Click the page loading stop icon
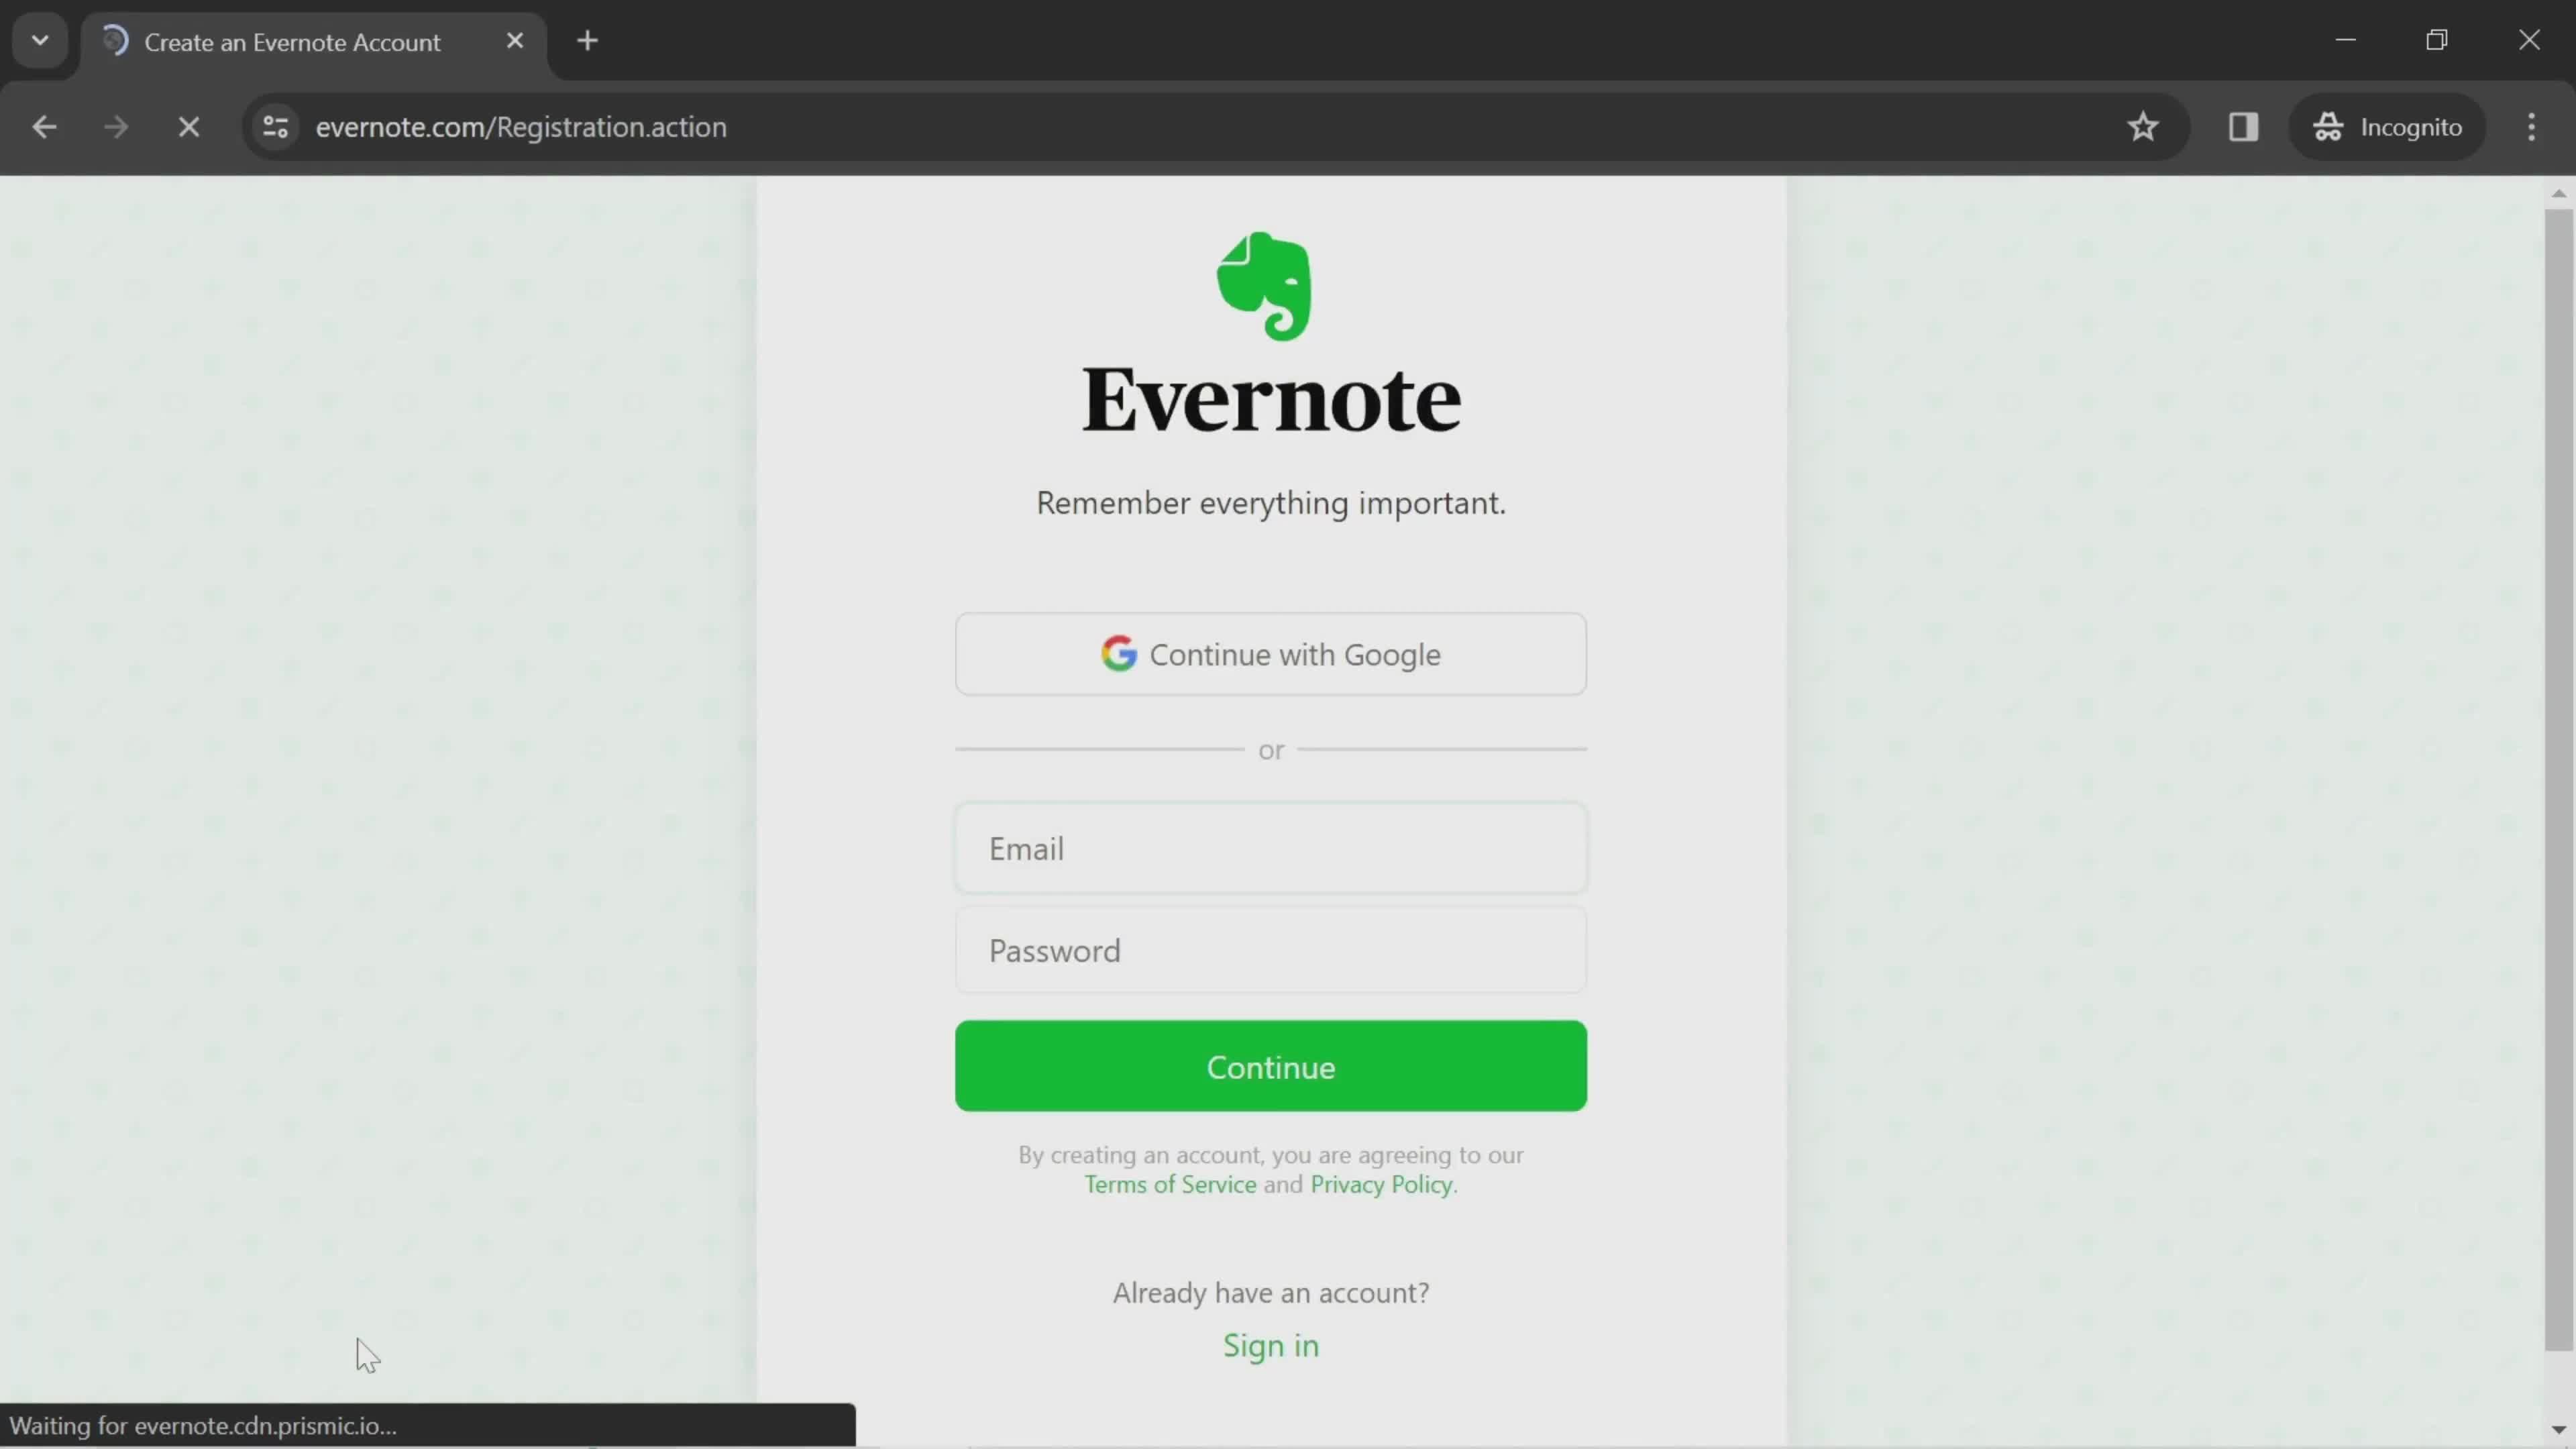The height and width of the screenshot is (1449, 2576). 189,125
